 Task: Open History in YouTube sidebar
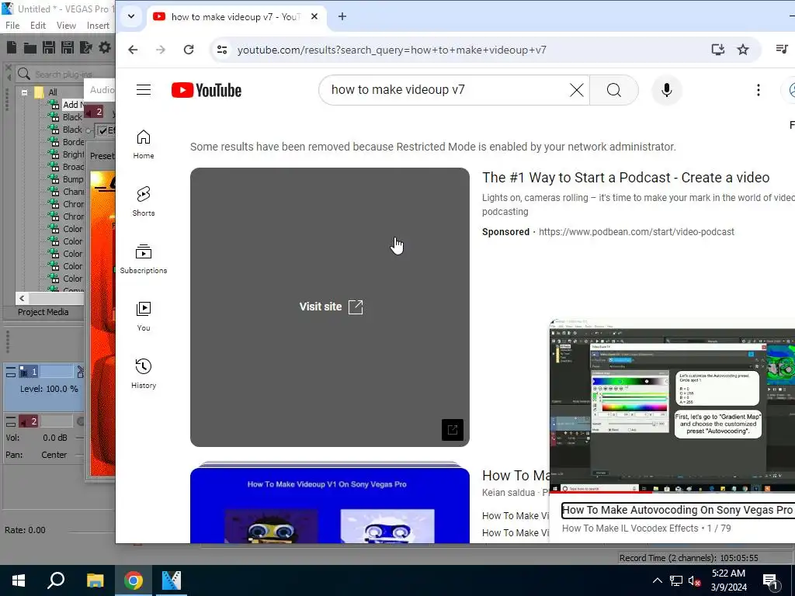[144, 374]
